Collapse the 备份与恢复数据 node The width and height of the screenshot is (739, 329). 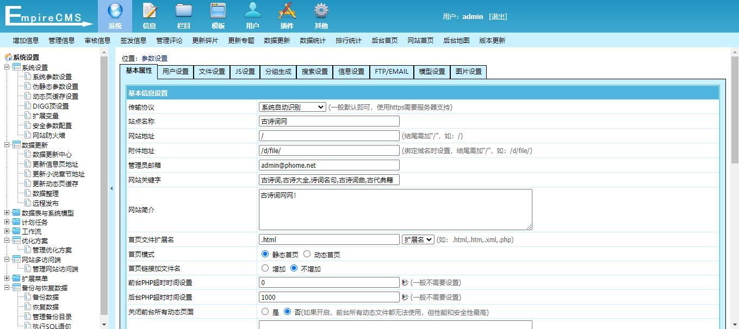coord(7,288)
